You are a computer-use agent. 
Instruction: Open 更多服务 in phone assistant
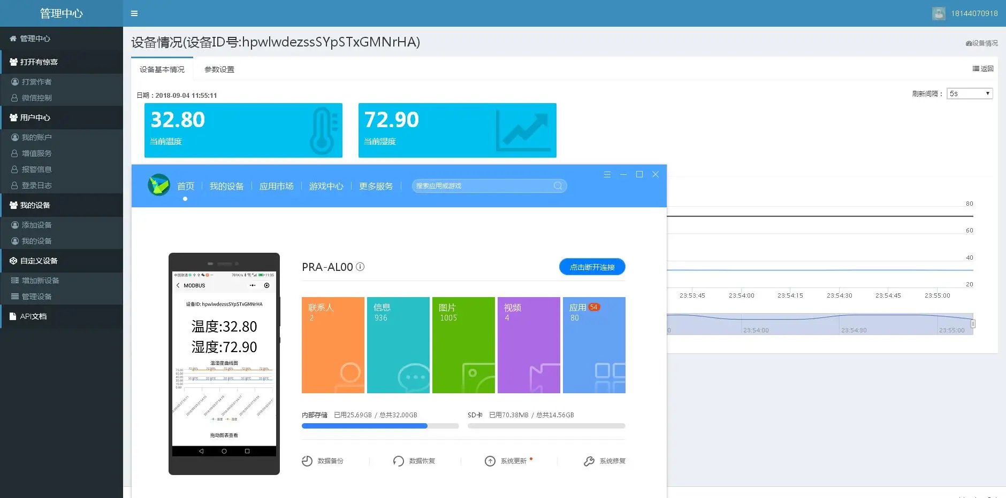pyautogui.click(x=376, y=186)
